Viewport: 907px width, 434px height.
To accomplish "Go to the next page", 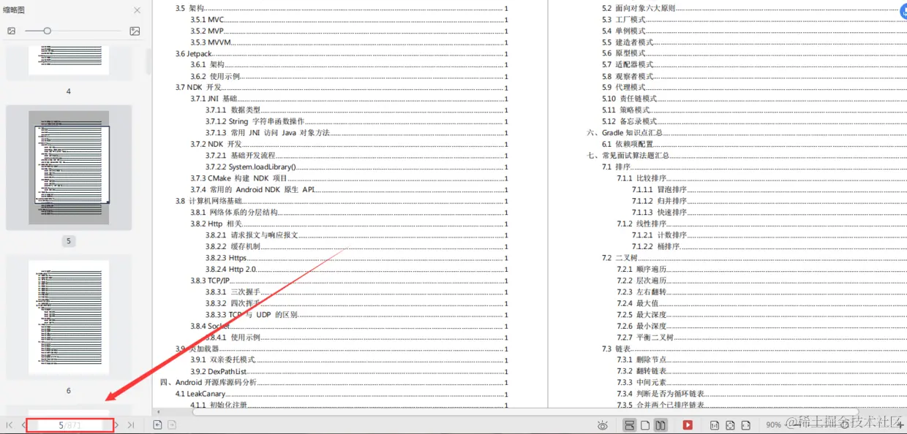I will (116, 425).
